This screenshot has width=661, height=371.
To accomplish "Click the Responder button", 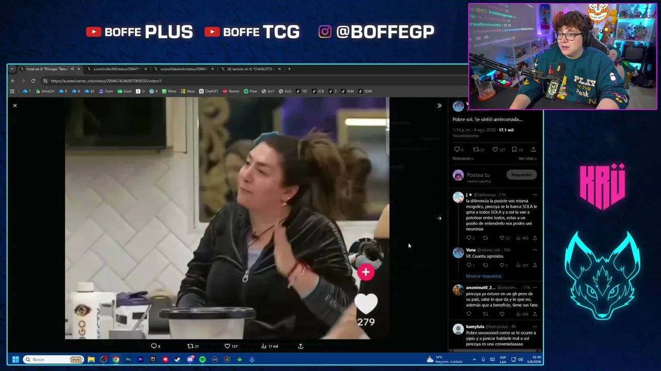I will tap(522, 175).
